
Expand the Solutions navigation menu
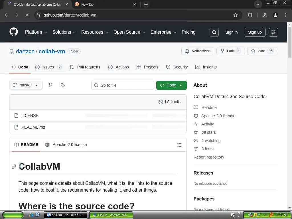pyautogui.click(x=64, y=32)
